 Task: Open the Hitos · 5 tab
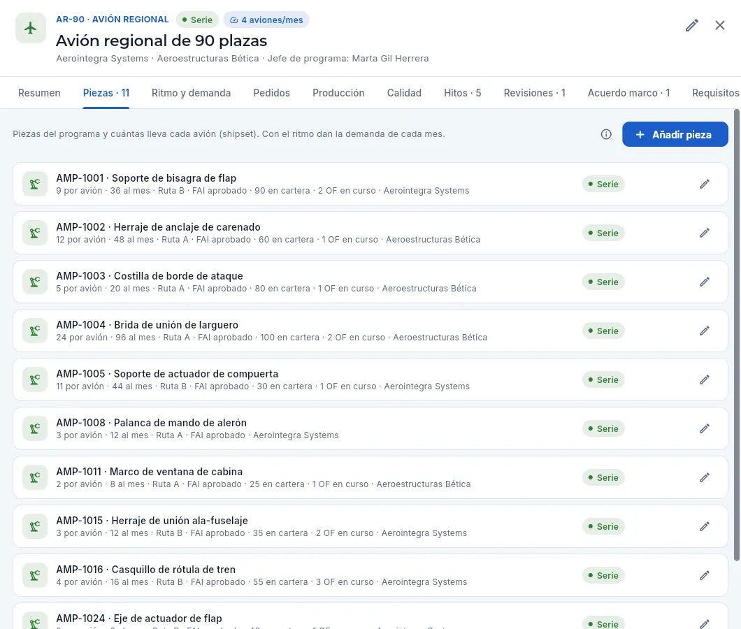tap(462, 93)
